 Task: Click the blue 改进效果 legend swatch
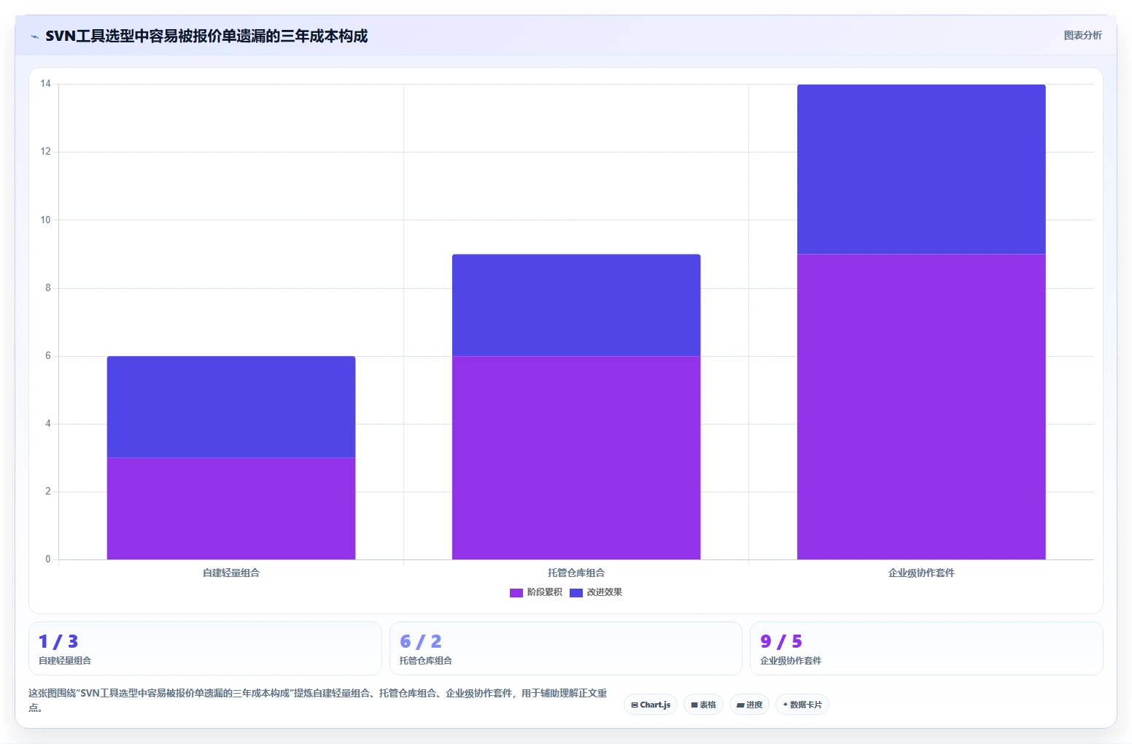[576, 592]
